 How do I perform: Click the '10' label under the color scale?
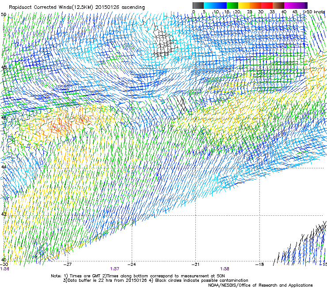point(216,12)
